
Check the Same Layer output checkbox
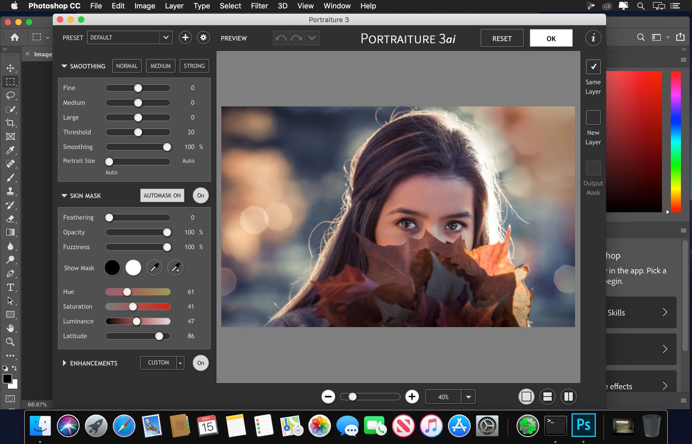tap(593, 66)
